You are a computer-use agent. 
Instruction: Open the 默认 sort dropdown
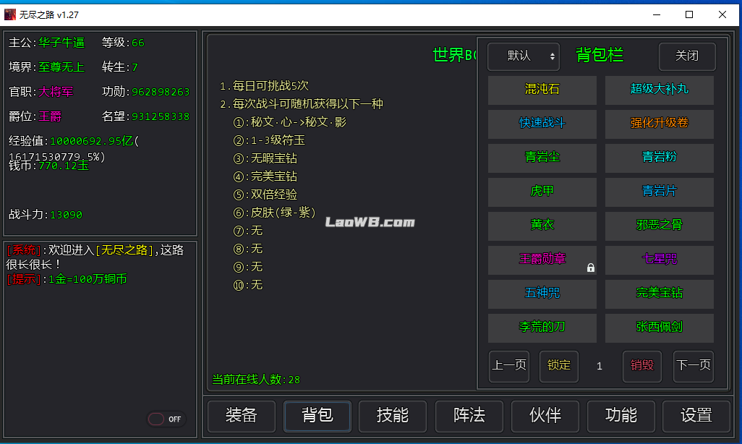(524, 56)
